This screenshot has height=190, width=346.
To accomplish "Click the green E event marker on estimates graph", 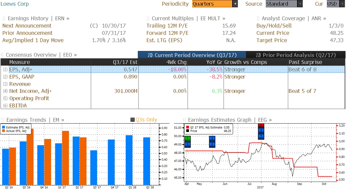I will pos(187,138).
